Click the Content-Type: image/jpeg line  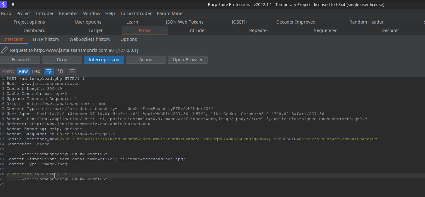(x=37, y=164)
